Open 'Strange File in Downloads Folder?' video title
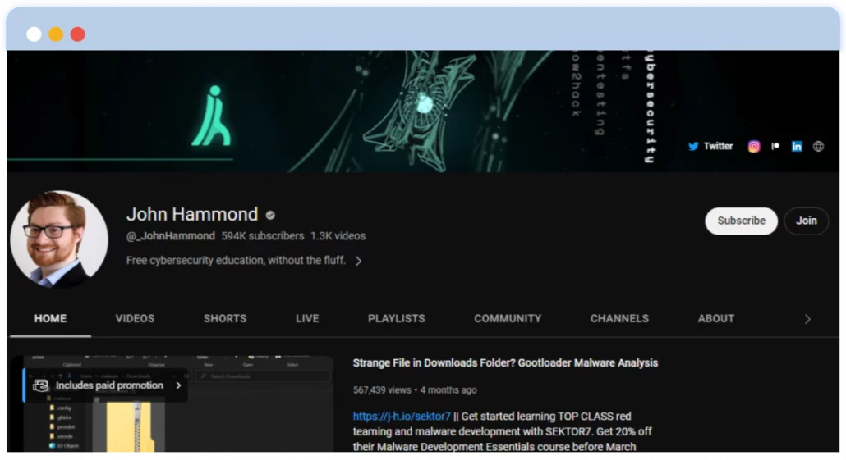Screen dimensions: 846x460 pyautogui.click(x=505, y=363)
